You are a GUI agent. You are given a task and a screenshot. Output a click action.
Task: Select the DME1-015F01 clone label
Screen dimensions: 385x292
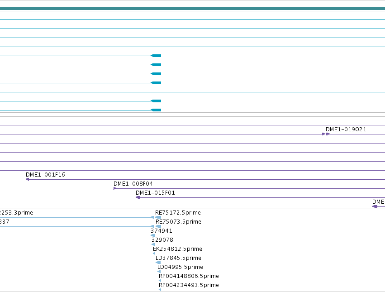point(155,193)
